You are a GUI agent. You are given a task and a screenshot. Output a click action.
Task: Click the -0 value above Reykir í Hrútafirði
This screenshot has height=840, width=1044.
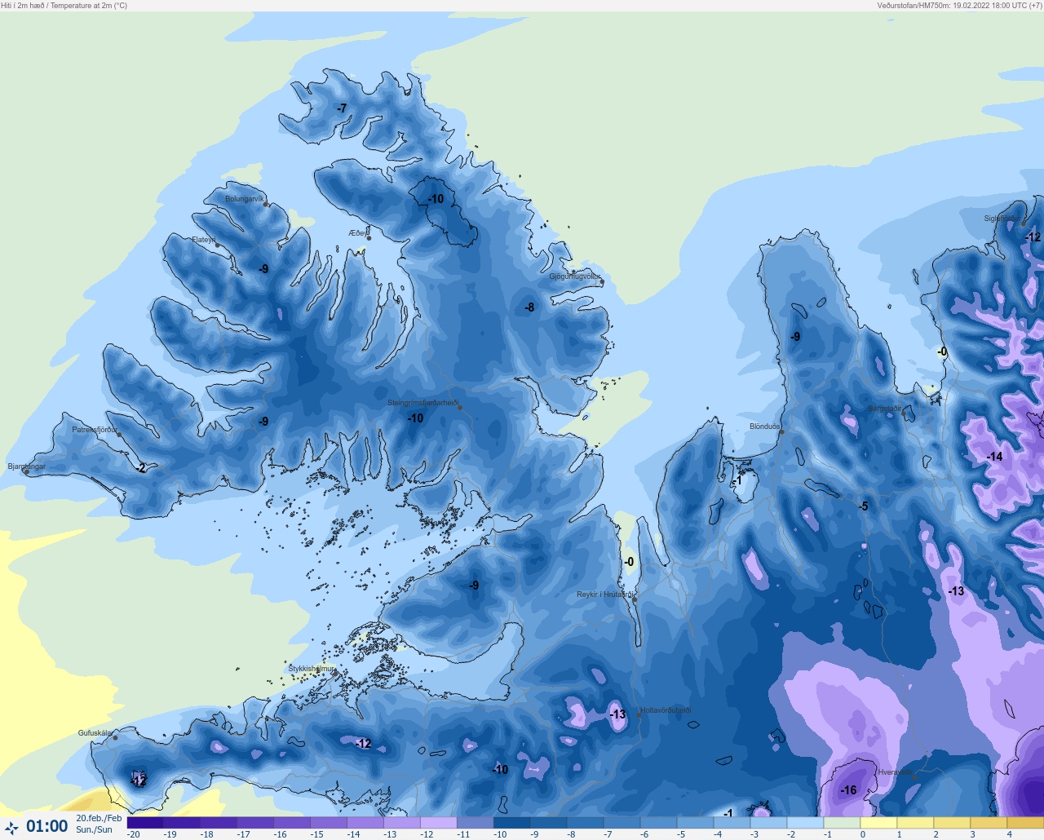(629, 562)
